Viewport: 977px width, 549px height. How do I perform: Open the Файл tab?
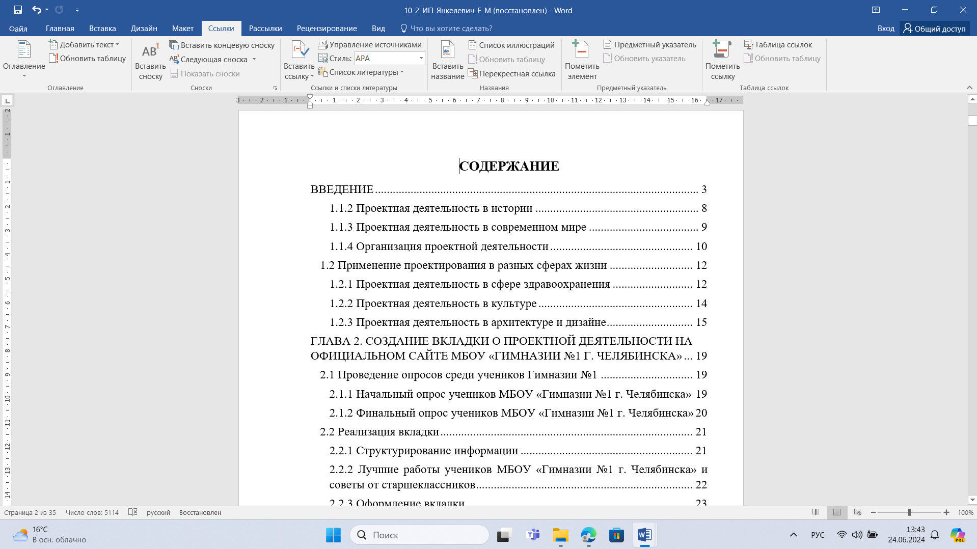(x=18, y=29)
